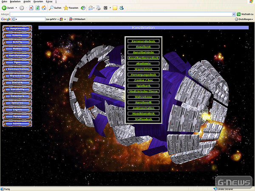
Task: Click the Google toolbar logo
Action: 6,19
